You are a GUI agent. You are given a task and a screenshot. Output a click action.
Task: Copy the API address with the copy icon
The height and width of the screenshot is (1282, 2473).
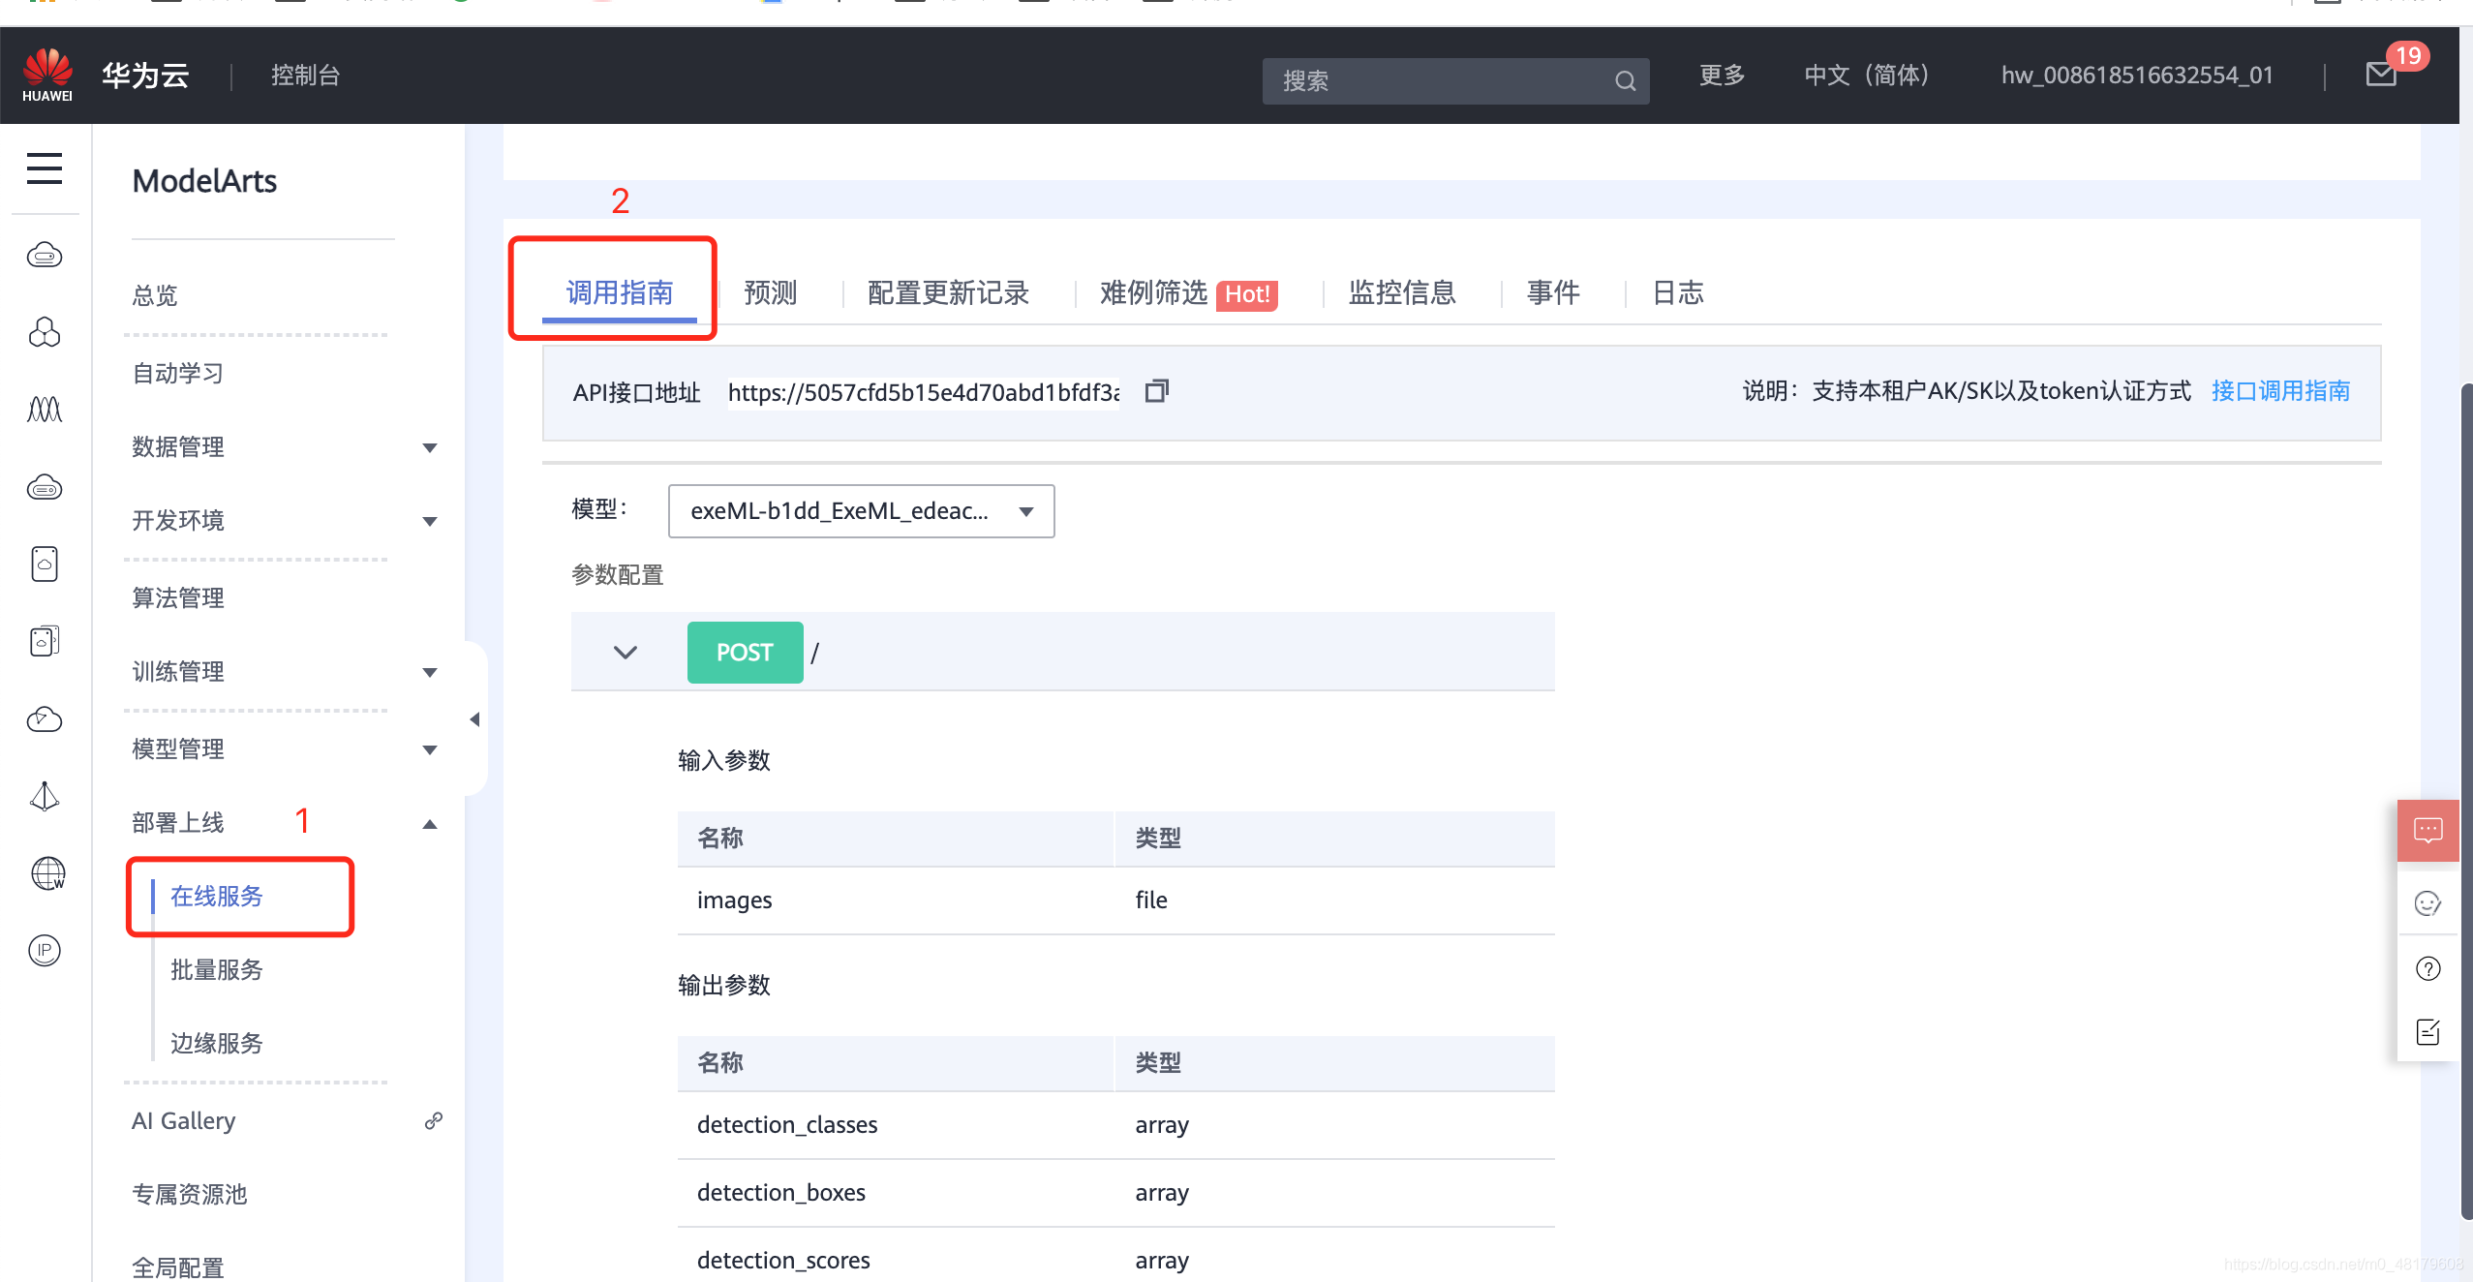pos(1156,391)
